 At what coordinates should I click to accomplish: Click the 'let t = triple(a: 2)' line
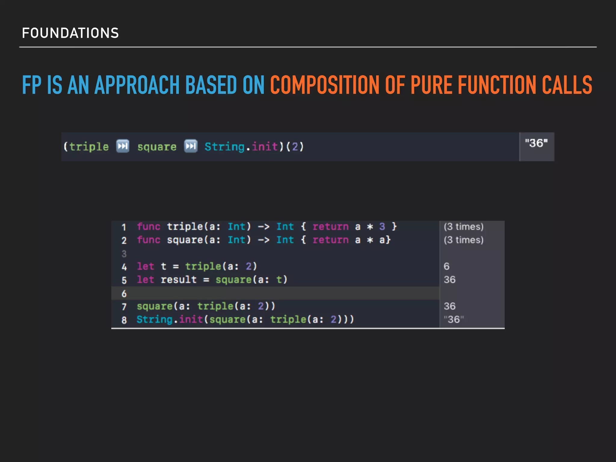197,266
